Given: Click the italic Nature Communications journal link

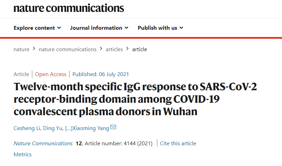Looking at the screenshot, I should click(43, 144).
